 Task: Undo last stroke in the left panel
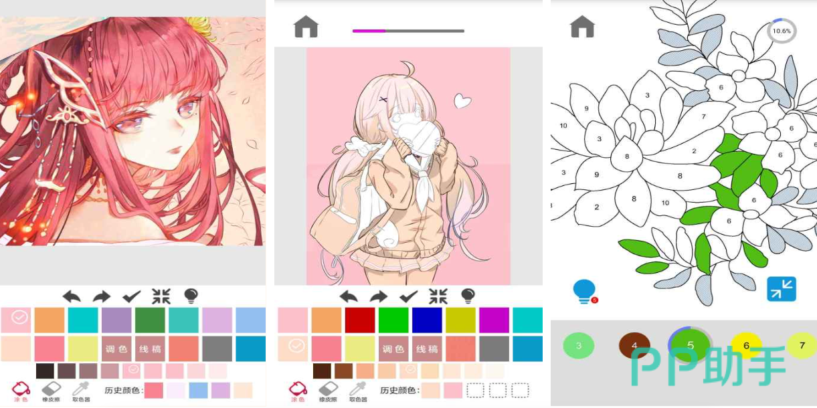pos(72,296)
